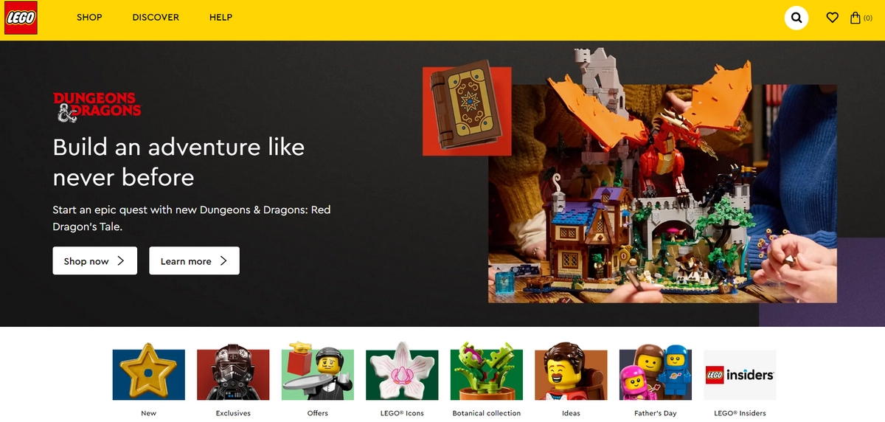885x422 pixels.
Task: Open the Offers waiter minifigure tile
Action: coord(318,375)
